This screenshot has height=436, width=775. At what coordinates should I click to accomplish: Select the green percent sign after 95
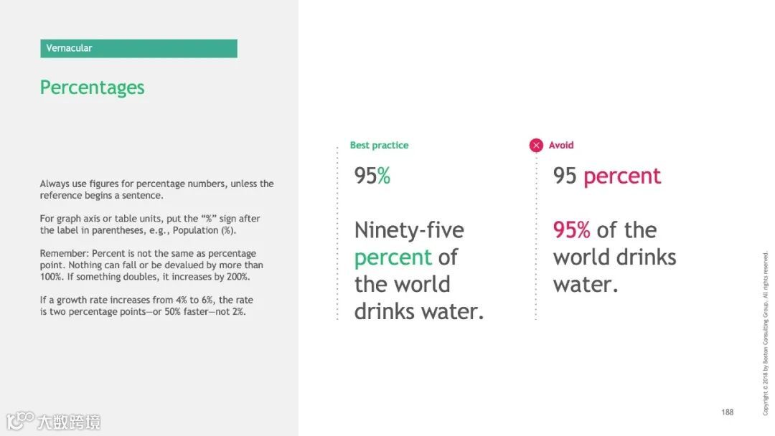tap(384, 176)
